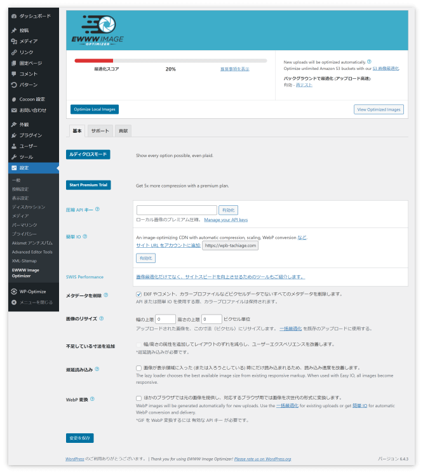Focus the 幅の上限 width input field

tap(165, 319)
